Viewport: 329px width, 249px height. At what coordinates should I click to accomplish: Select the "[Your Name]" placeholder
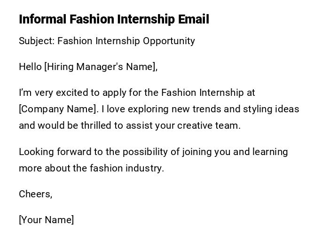point(46,220)
